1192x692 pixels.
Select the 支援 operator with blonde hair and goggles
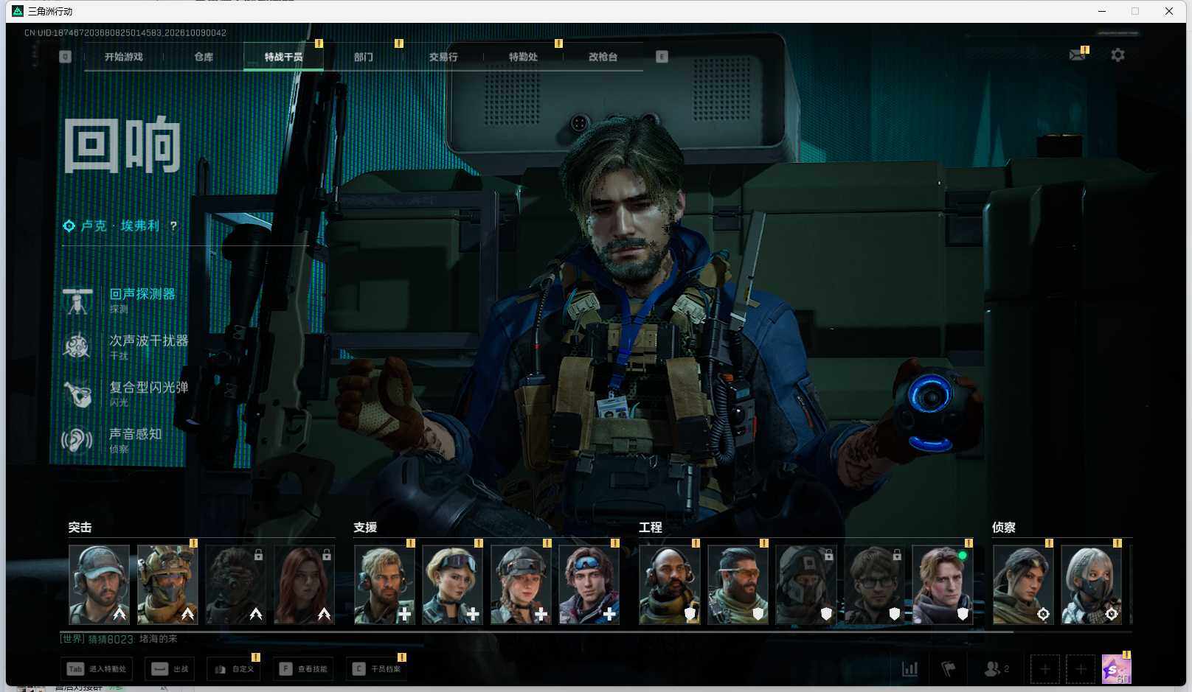452,584
